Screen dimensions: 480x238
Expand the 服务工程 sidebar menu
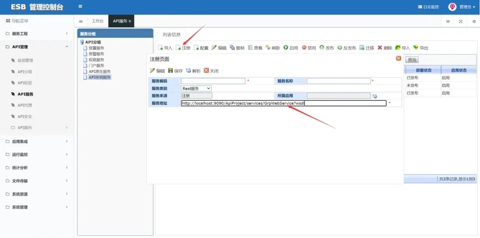pos(37,34)
